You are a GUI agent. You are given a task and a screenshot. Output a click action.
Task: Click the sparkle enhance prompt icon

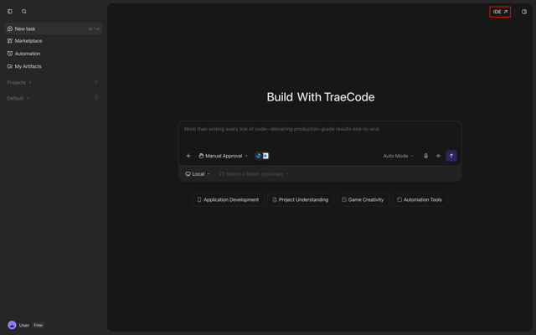tap(438, 156)
